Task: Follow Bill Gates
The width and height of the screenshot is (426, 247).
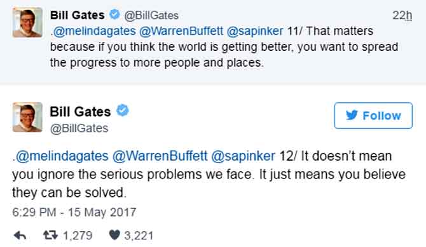Action: tap(373, 116)
